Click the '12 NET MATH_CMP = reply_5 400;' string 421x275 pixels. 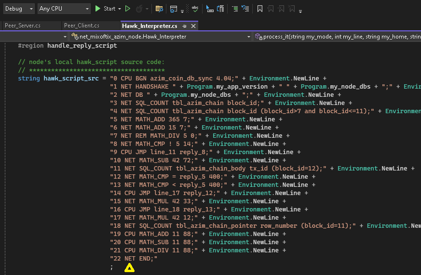click(x=169, y=177)
